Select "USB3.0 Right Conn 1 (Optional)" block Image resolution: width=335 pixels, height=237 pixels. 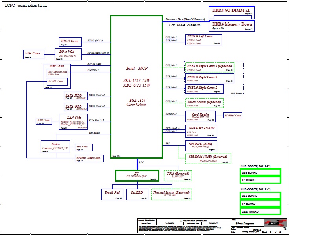click(x=209, y=67)
